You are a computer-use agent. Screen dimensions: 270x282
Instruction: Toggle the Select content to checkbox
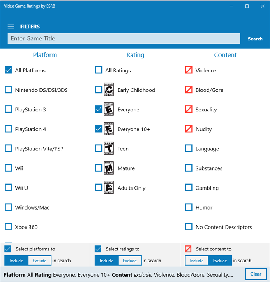pyautogui.click(x=188, y=249)
